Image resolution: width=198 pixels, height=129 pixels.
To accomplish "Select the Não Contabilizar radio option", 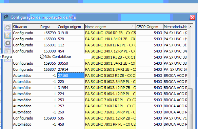I will tap(42, 57).
